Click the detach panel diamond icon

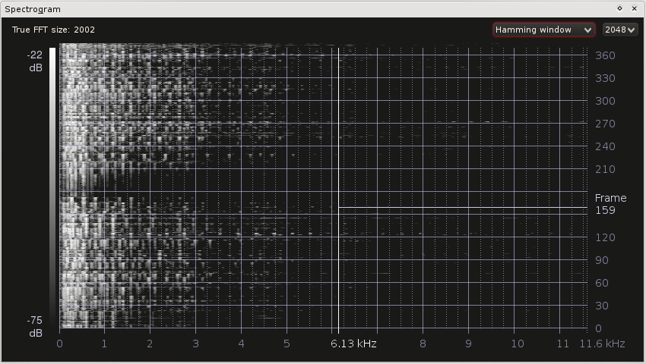tap(619, 8)
